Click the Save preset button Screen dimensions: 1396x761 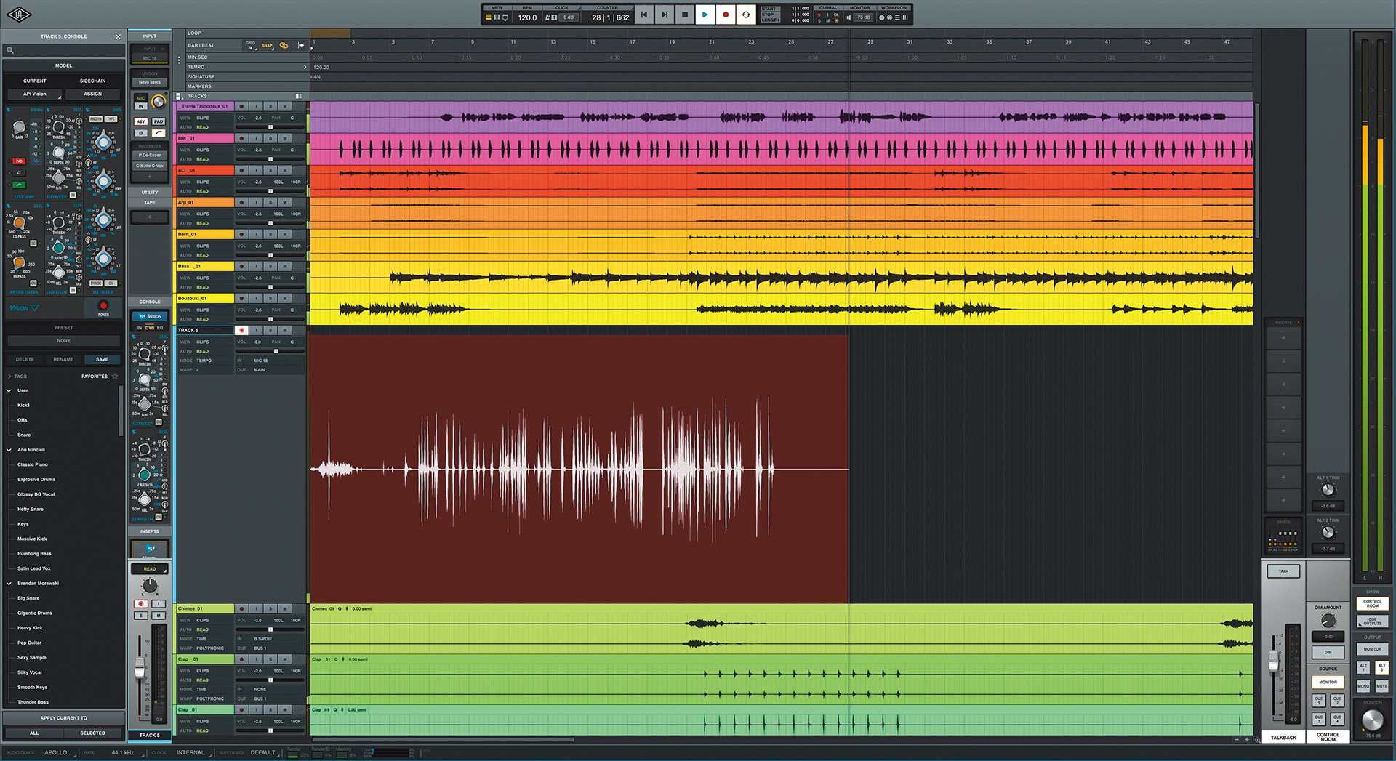click(x=102, y=359)
